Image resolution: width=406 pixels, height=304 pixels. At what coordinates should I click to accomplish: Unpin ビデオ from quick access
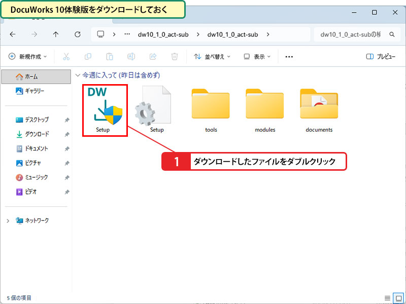pyautogui.click(x=67, y=192)
